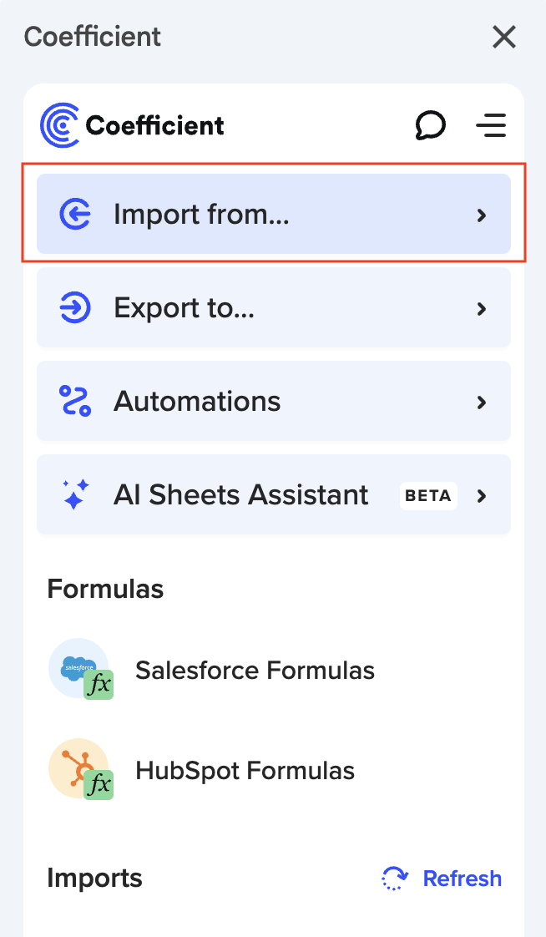The image size is (546, 937).
Task: Click the Automations workflow icon
Action: [75, 402]
